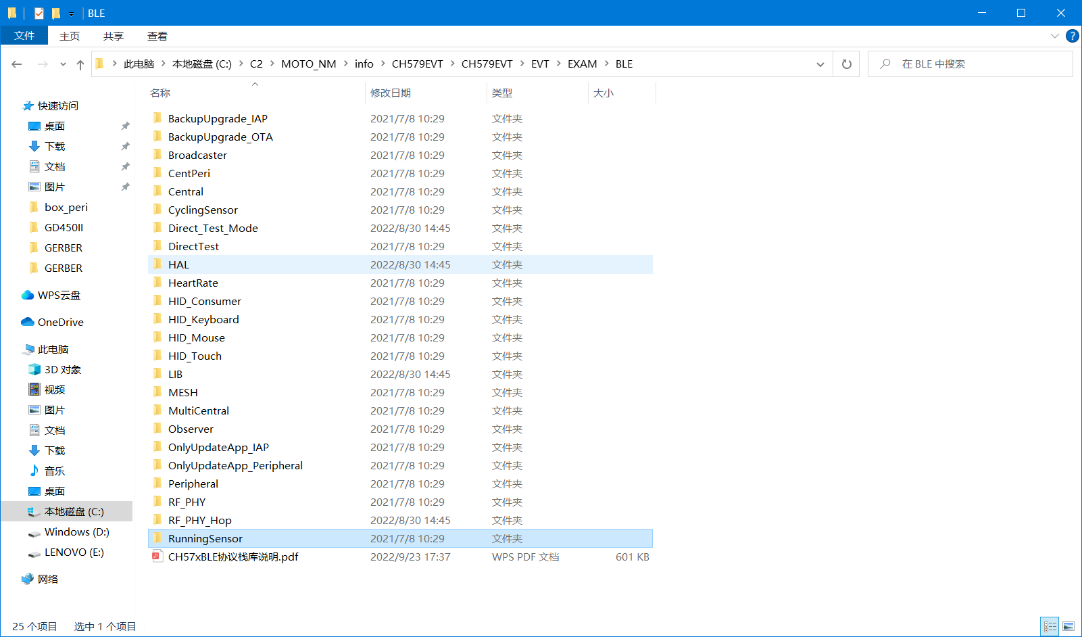
Task: Select 此电脑 in navigation pane
Action: 53,350
